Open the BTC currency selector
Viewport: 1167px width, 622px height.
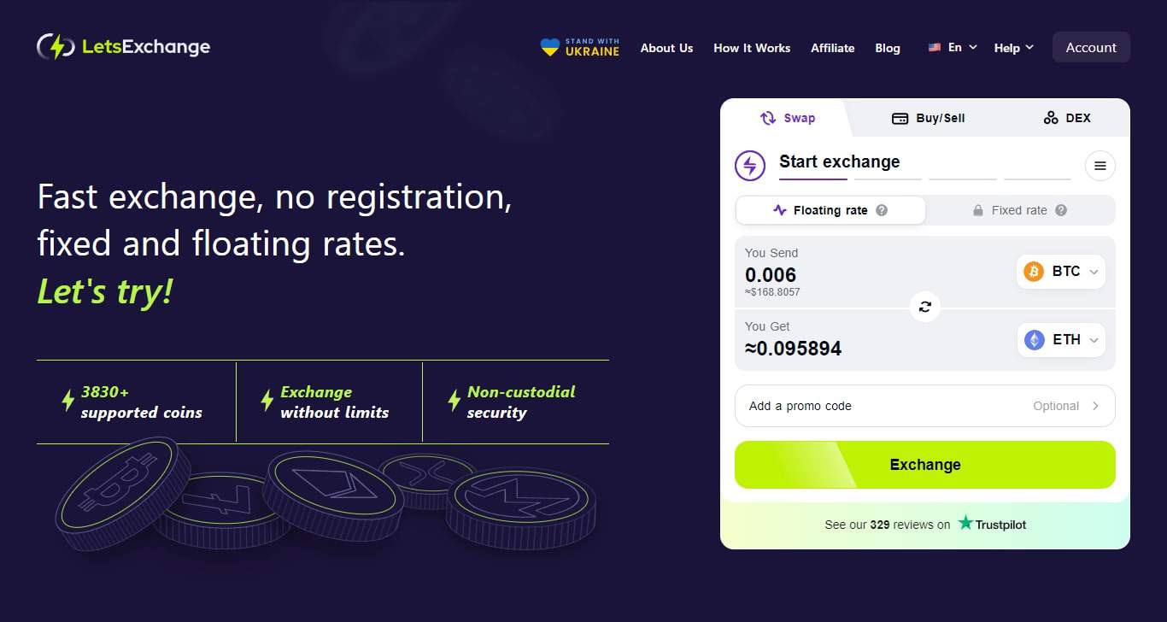1060,271
